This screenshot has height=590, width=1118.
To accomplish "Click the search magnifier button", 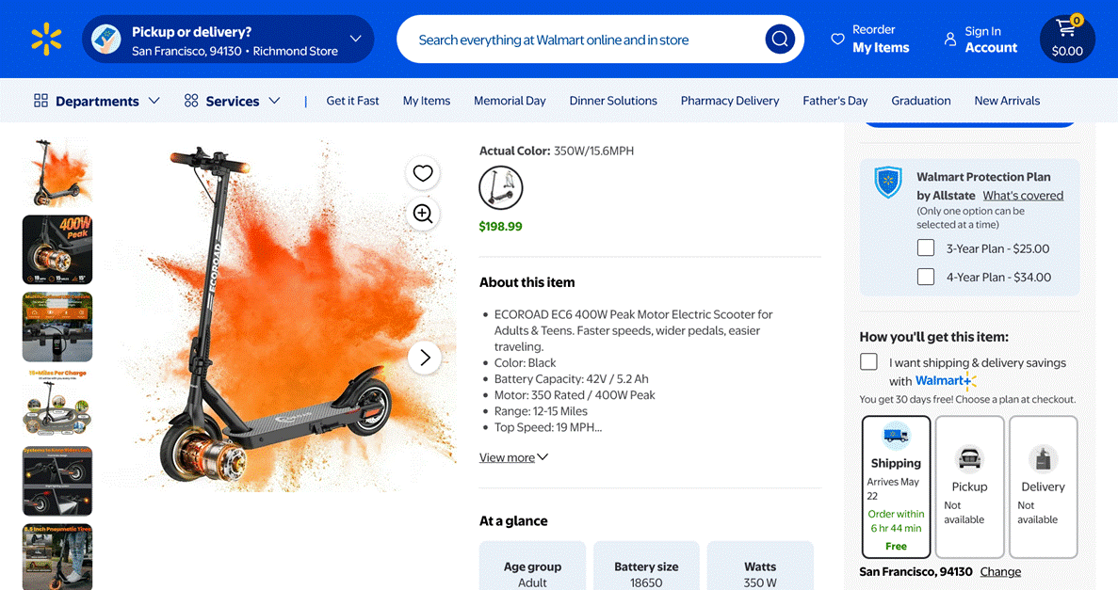I will pyautogui.click(x=779, y=40).
